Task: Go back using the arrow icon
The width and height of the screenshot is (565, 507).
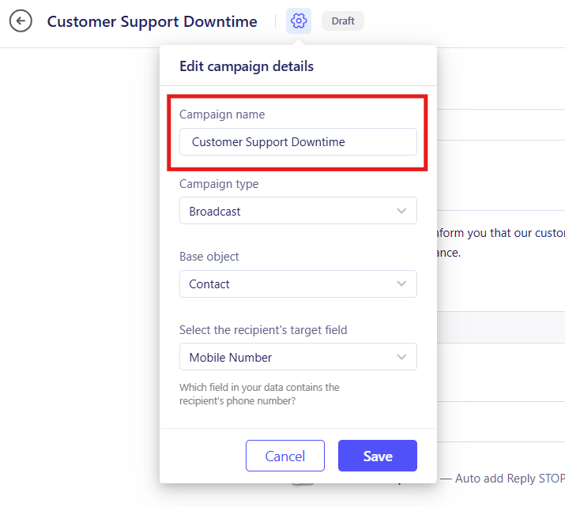Action: [21, 21]
